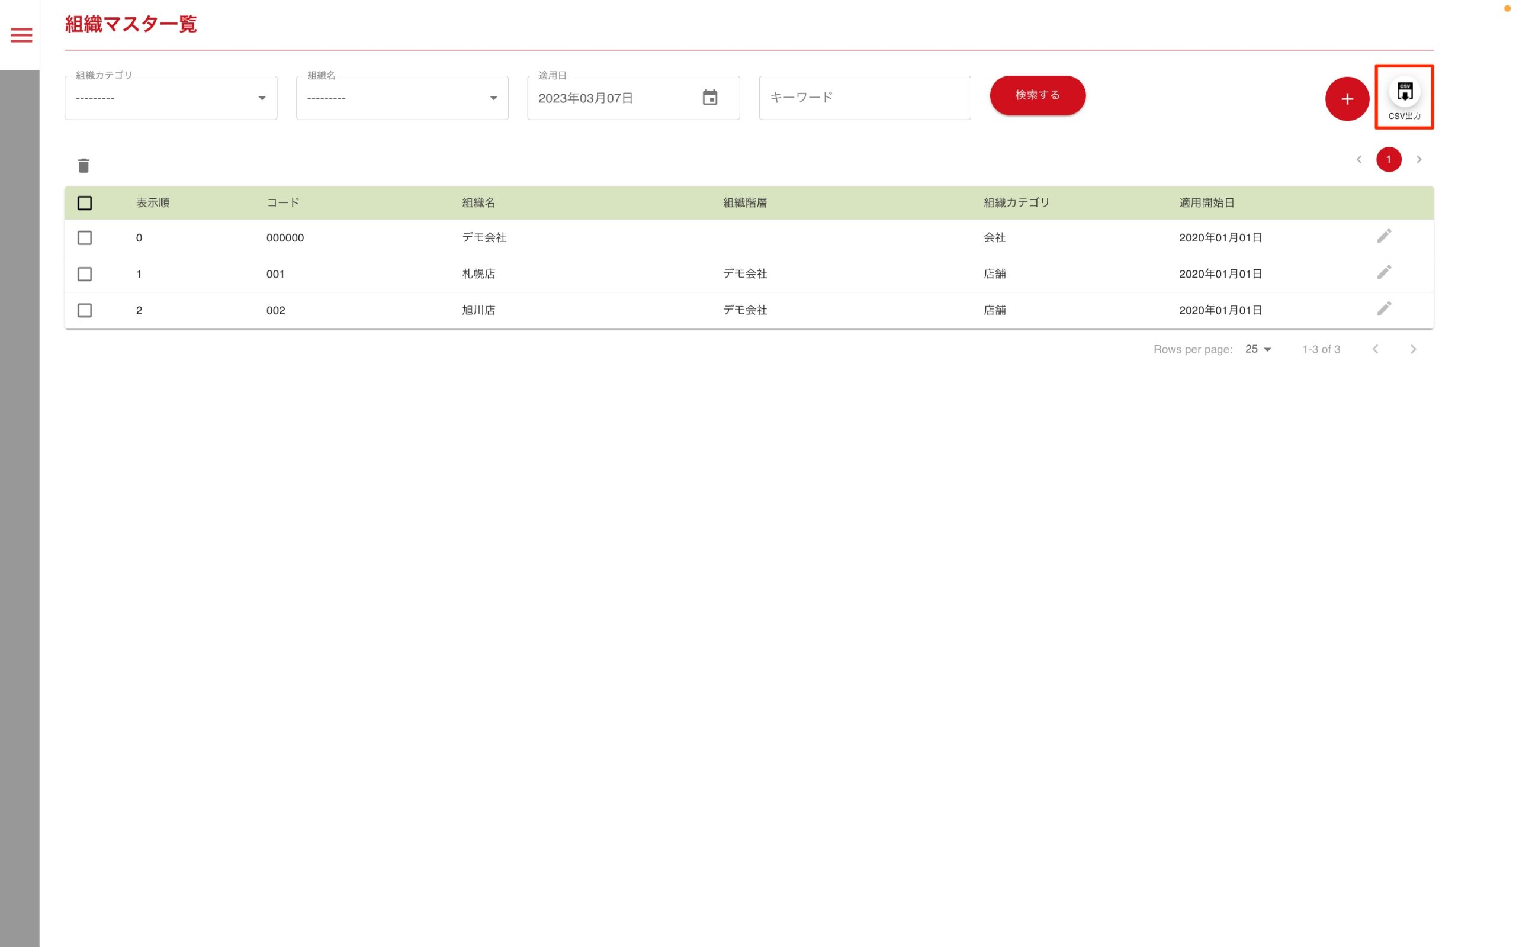Expand the 組織カテゴリ dropdown
Viewport: 1516px width, 947px height.
pyautogui.click(x=171, y=98)
